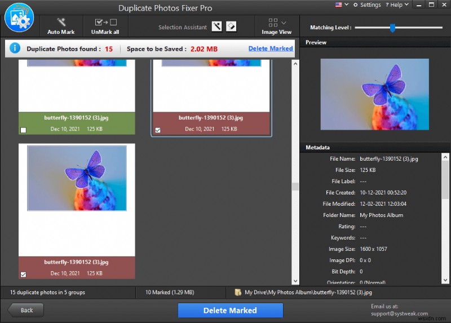The width and height of the screenshot is (451, 323).
Task: Run Auto Mark on duplicates
Action: (x=61, y=26)
